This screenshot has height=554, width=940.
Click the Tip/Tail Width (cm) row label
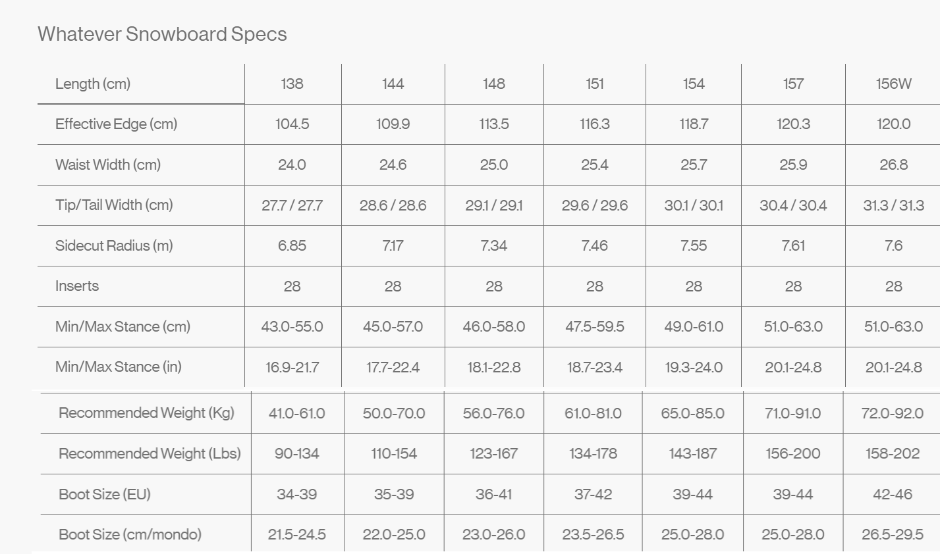114,205
